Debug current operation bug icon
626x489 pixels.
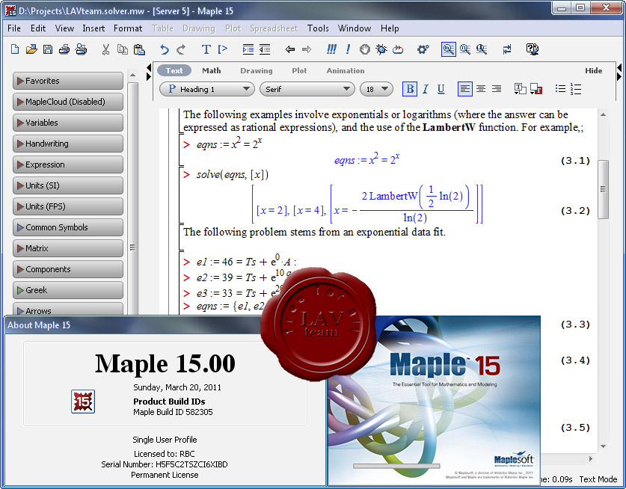[x=381, y=49]
